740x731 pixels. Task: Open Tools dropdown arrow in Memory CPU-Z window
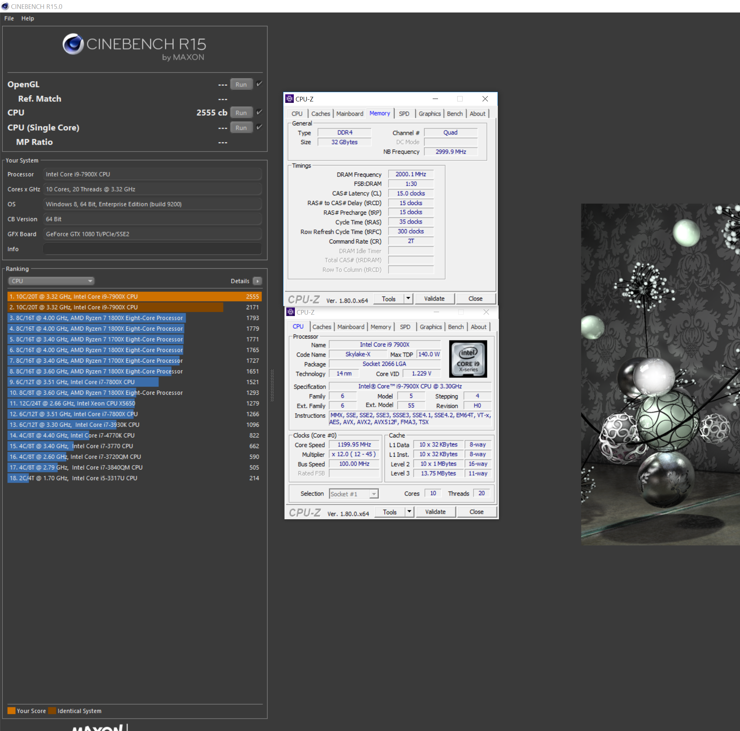tap(408, 299)
